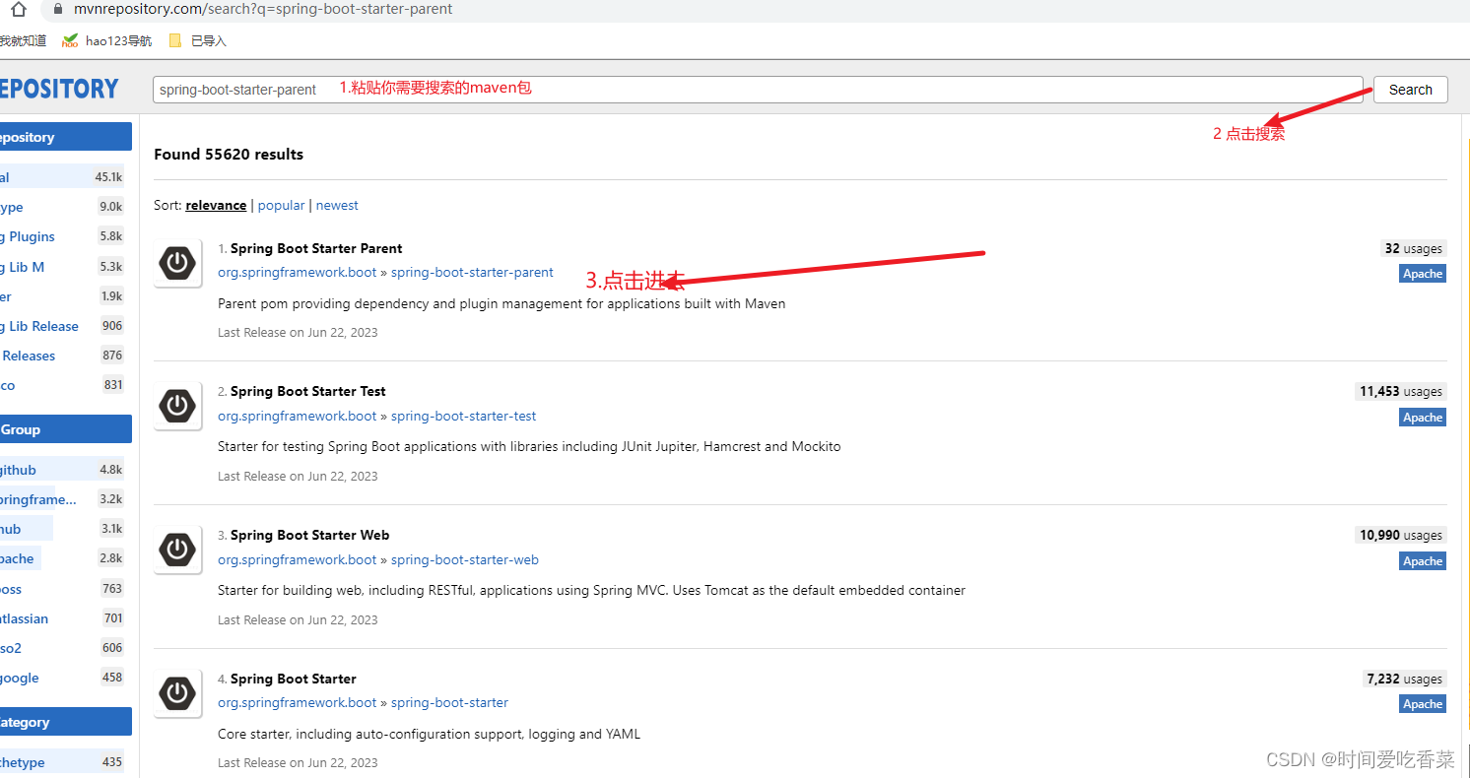
Task: Open 7,232 usages of Spring Boot Starter
Action: (1404, 680)
